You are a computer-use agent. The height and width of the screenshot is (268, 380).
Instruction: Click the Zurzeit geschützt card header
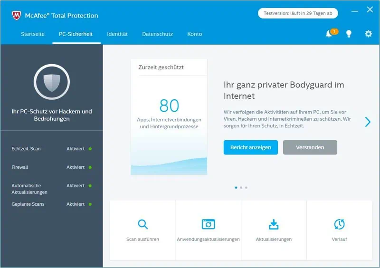tap(161, 67)
